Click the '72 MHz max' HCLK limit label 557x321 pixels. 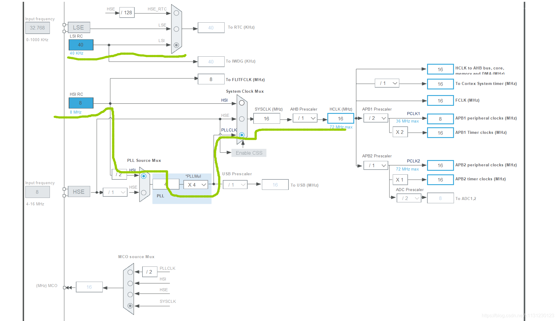(341, 127)
